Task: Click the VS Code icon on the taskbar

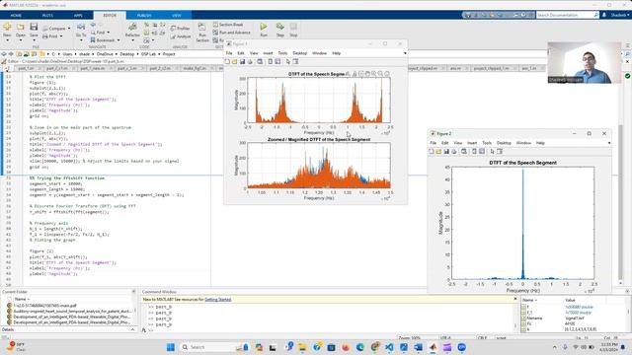Action: tap(389, 347)
